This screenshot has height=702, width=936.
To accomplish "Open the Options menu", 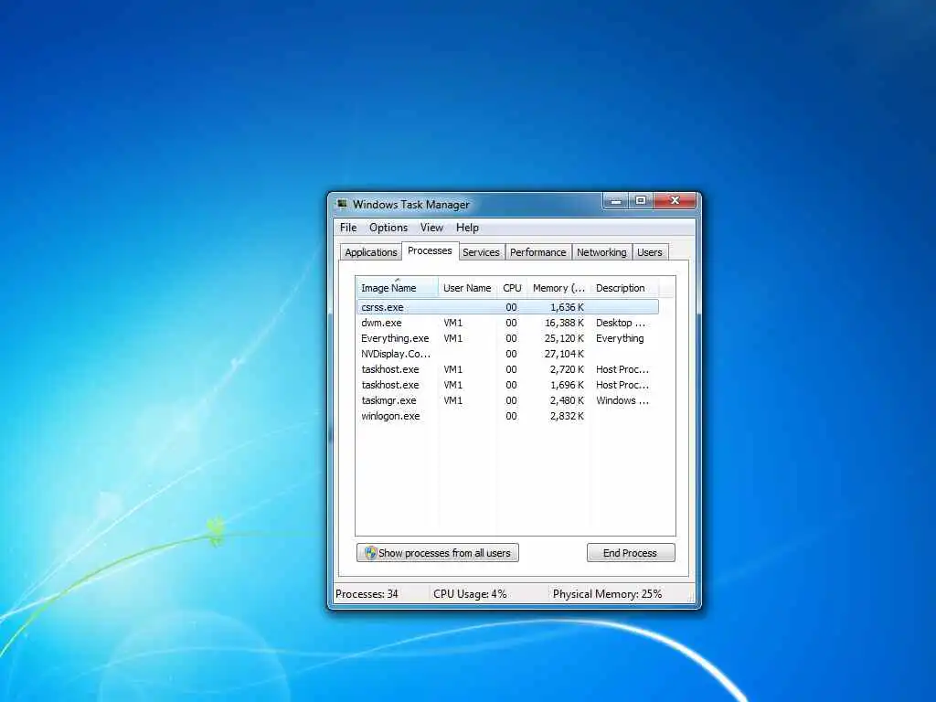I will [388, 228].
